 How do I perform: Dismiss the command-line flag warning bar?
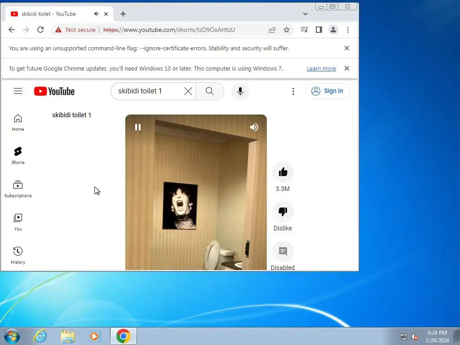[346, 48]
